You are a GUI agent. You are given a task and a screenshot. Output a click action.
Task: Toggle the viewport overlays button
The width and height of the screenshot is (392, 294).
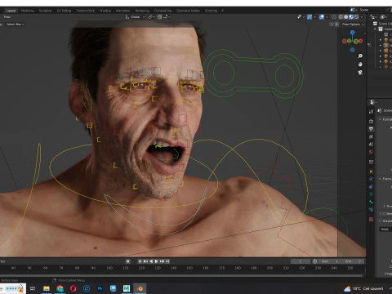[x=322, y=17]
